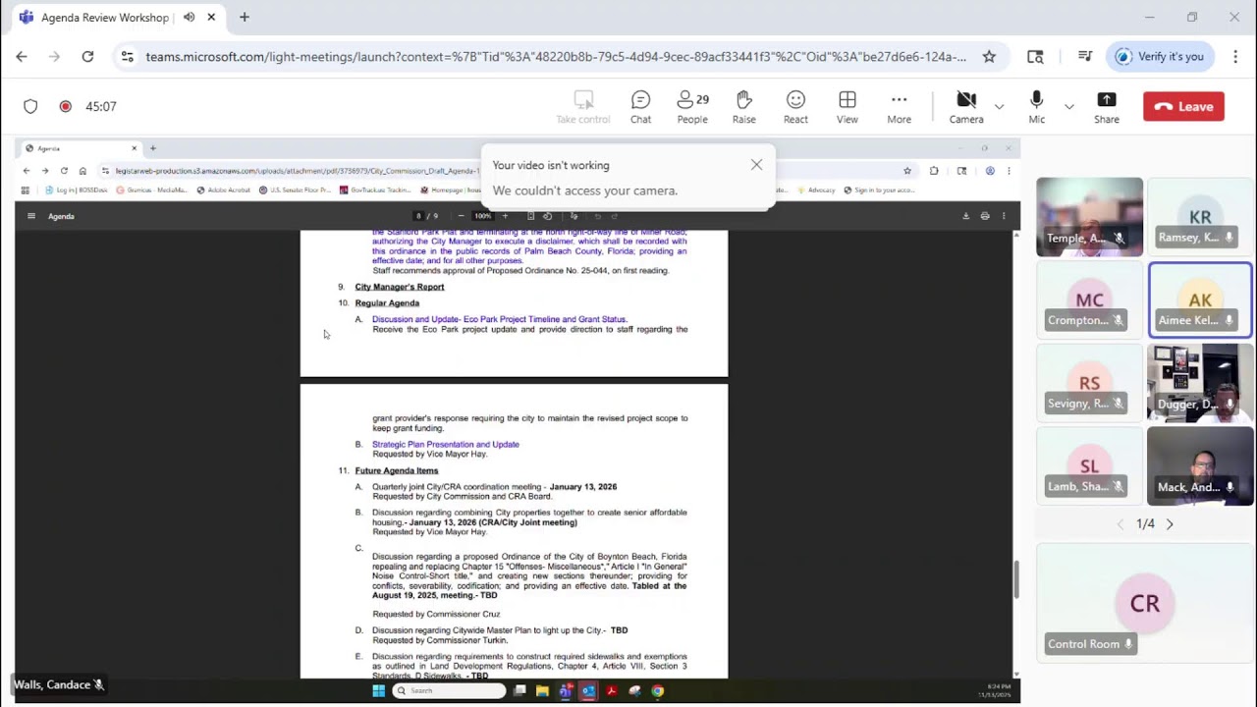
Task: Click Strategic Plan Presentation and Update link
Action: tap(446, 444)
